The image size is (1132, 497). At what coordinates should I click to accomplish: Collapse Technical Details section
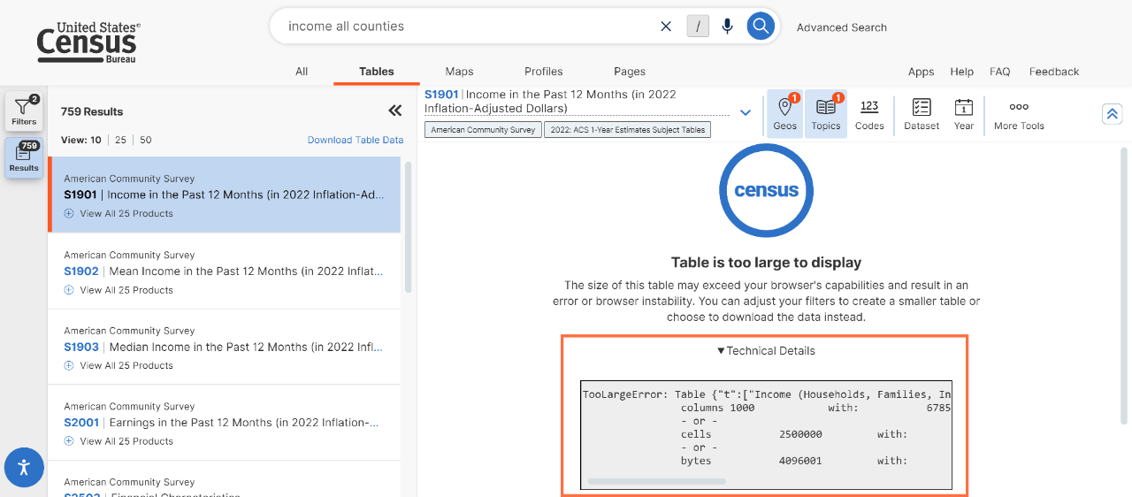[766, 351]
